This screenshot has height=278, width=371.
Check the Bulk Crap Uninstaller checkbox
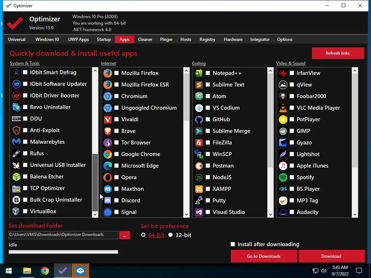click(25, 199)
